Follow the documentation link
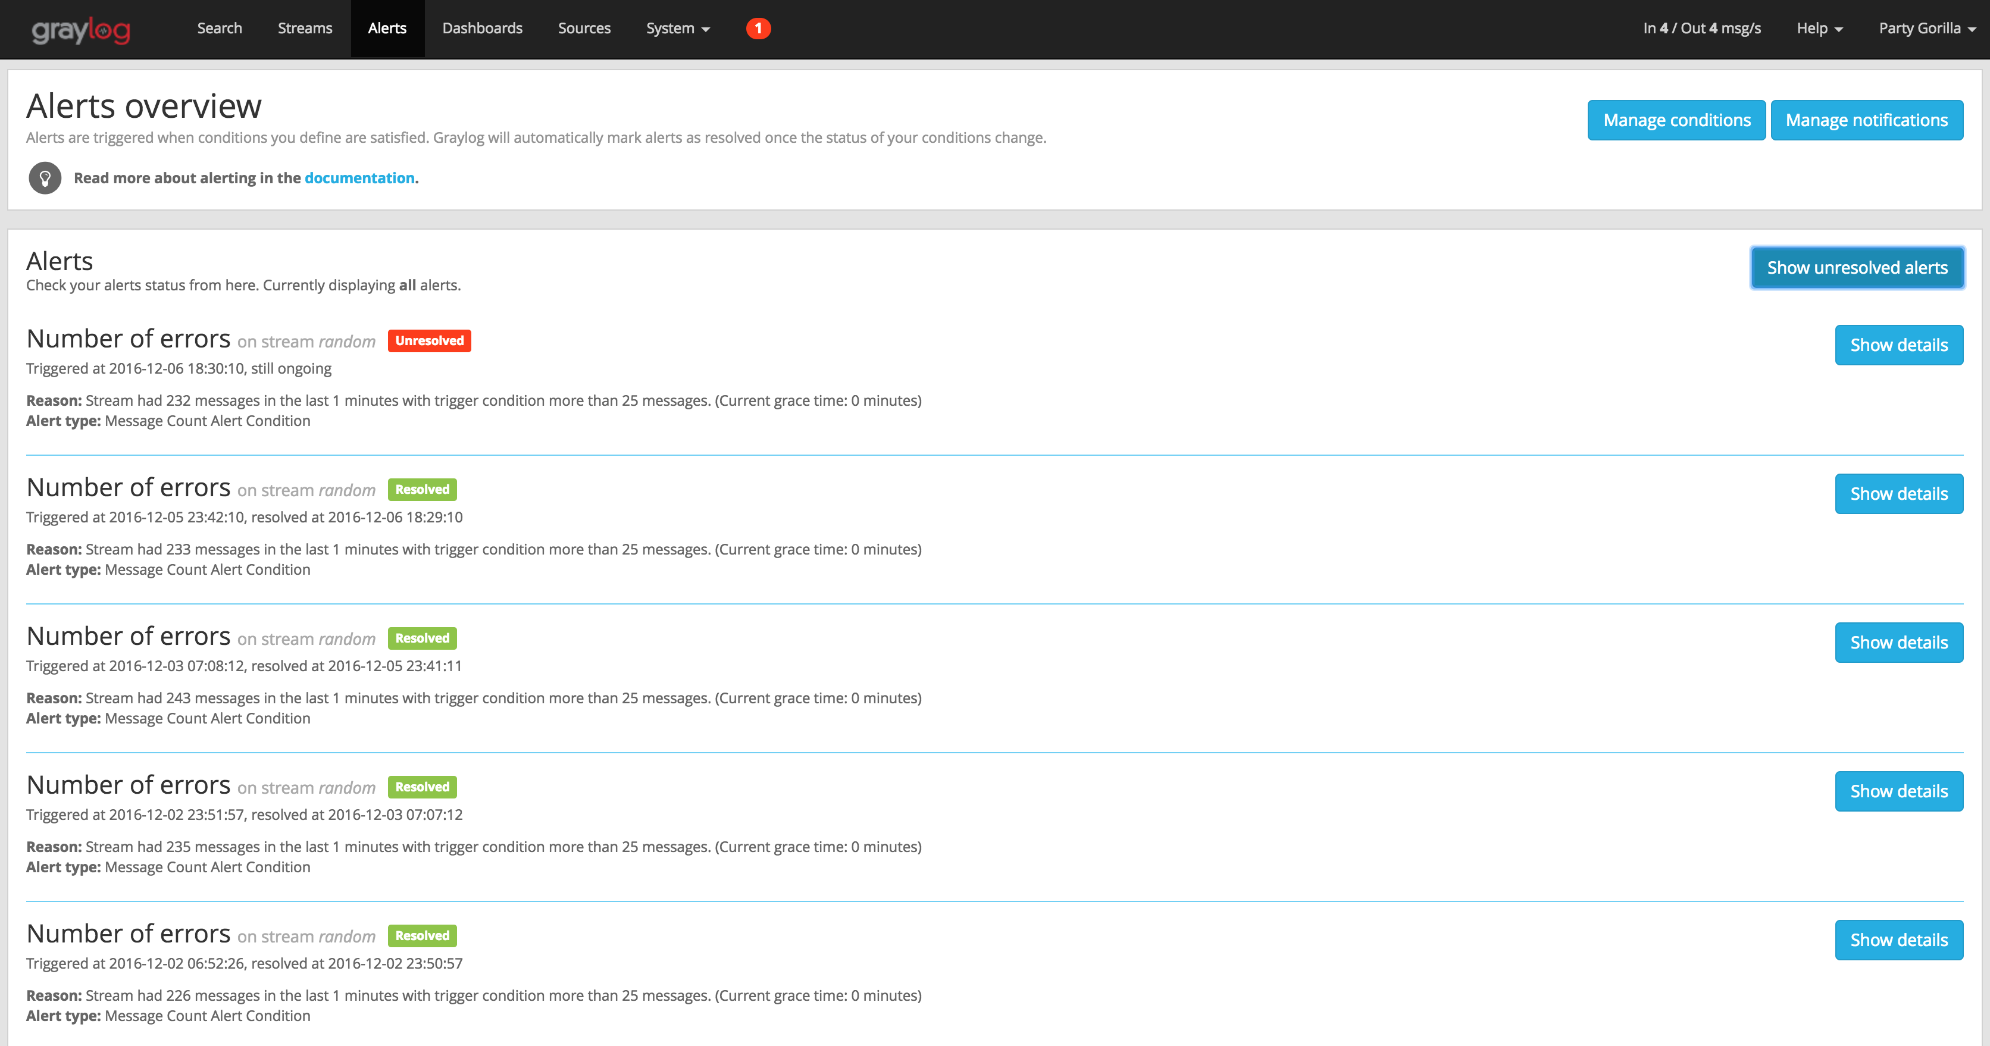Image resolution: width=1990 pixels, height=1046 pixels. 359,178
